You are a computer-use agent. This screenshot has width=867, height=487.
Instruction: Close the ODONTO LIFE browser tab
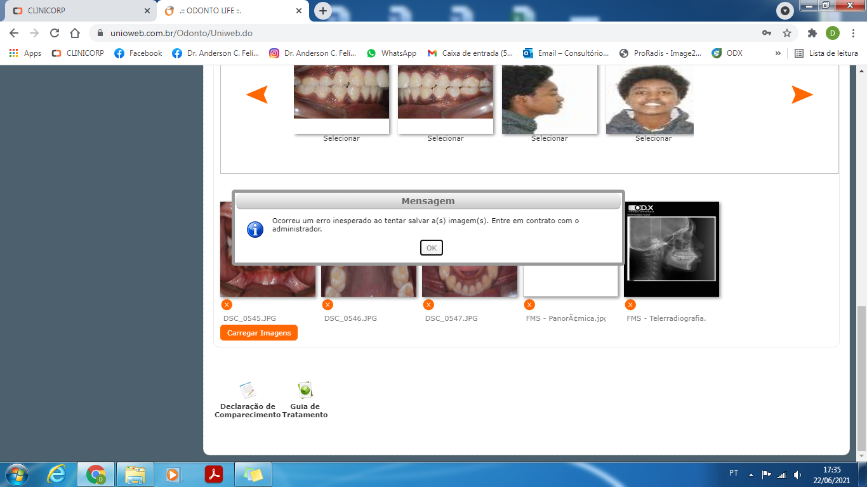tap(299, 11)
